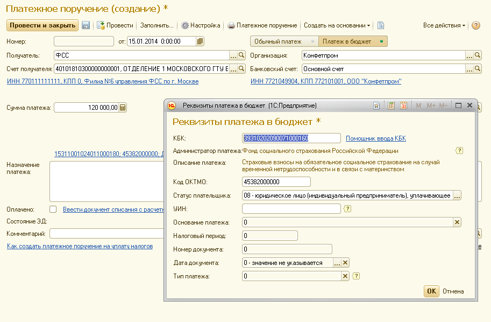Open help hint next to УИН field

347,208
